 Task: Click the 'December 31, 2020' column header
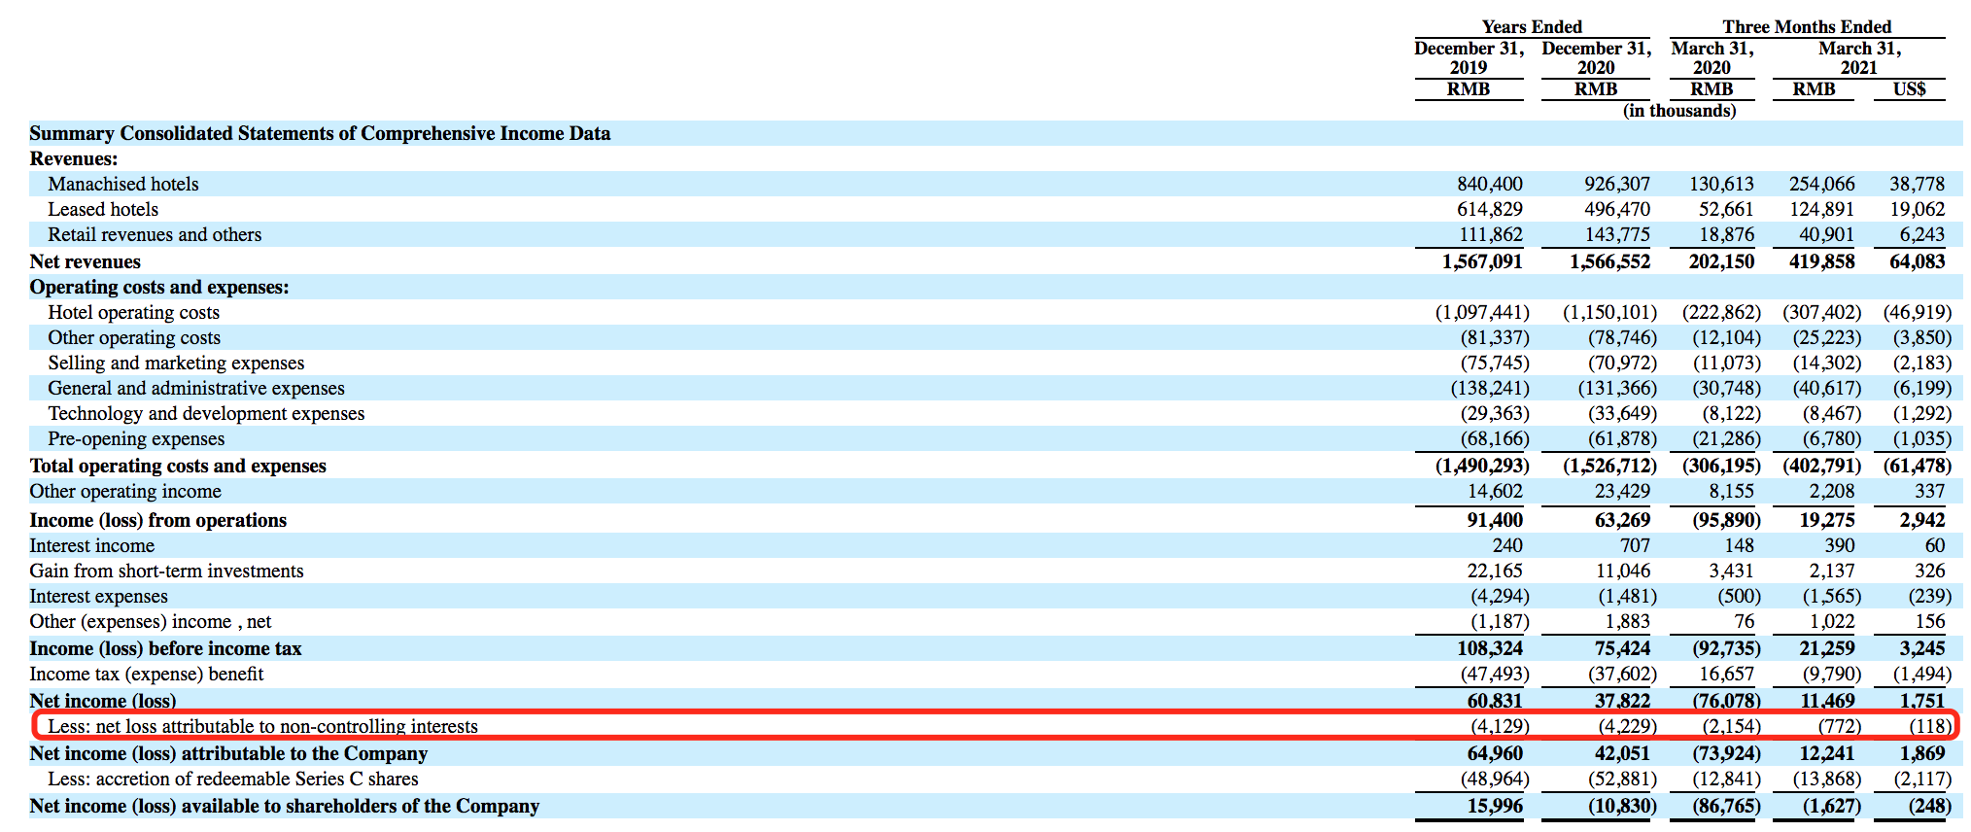(x=1596, y=57)
